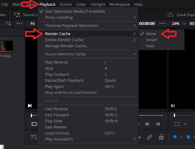Viewport: 195px width, 149px height.
Task: Click the blue marker icon
Action: pyautogui.click(x=188, y=137)
